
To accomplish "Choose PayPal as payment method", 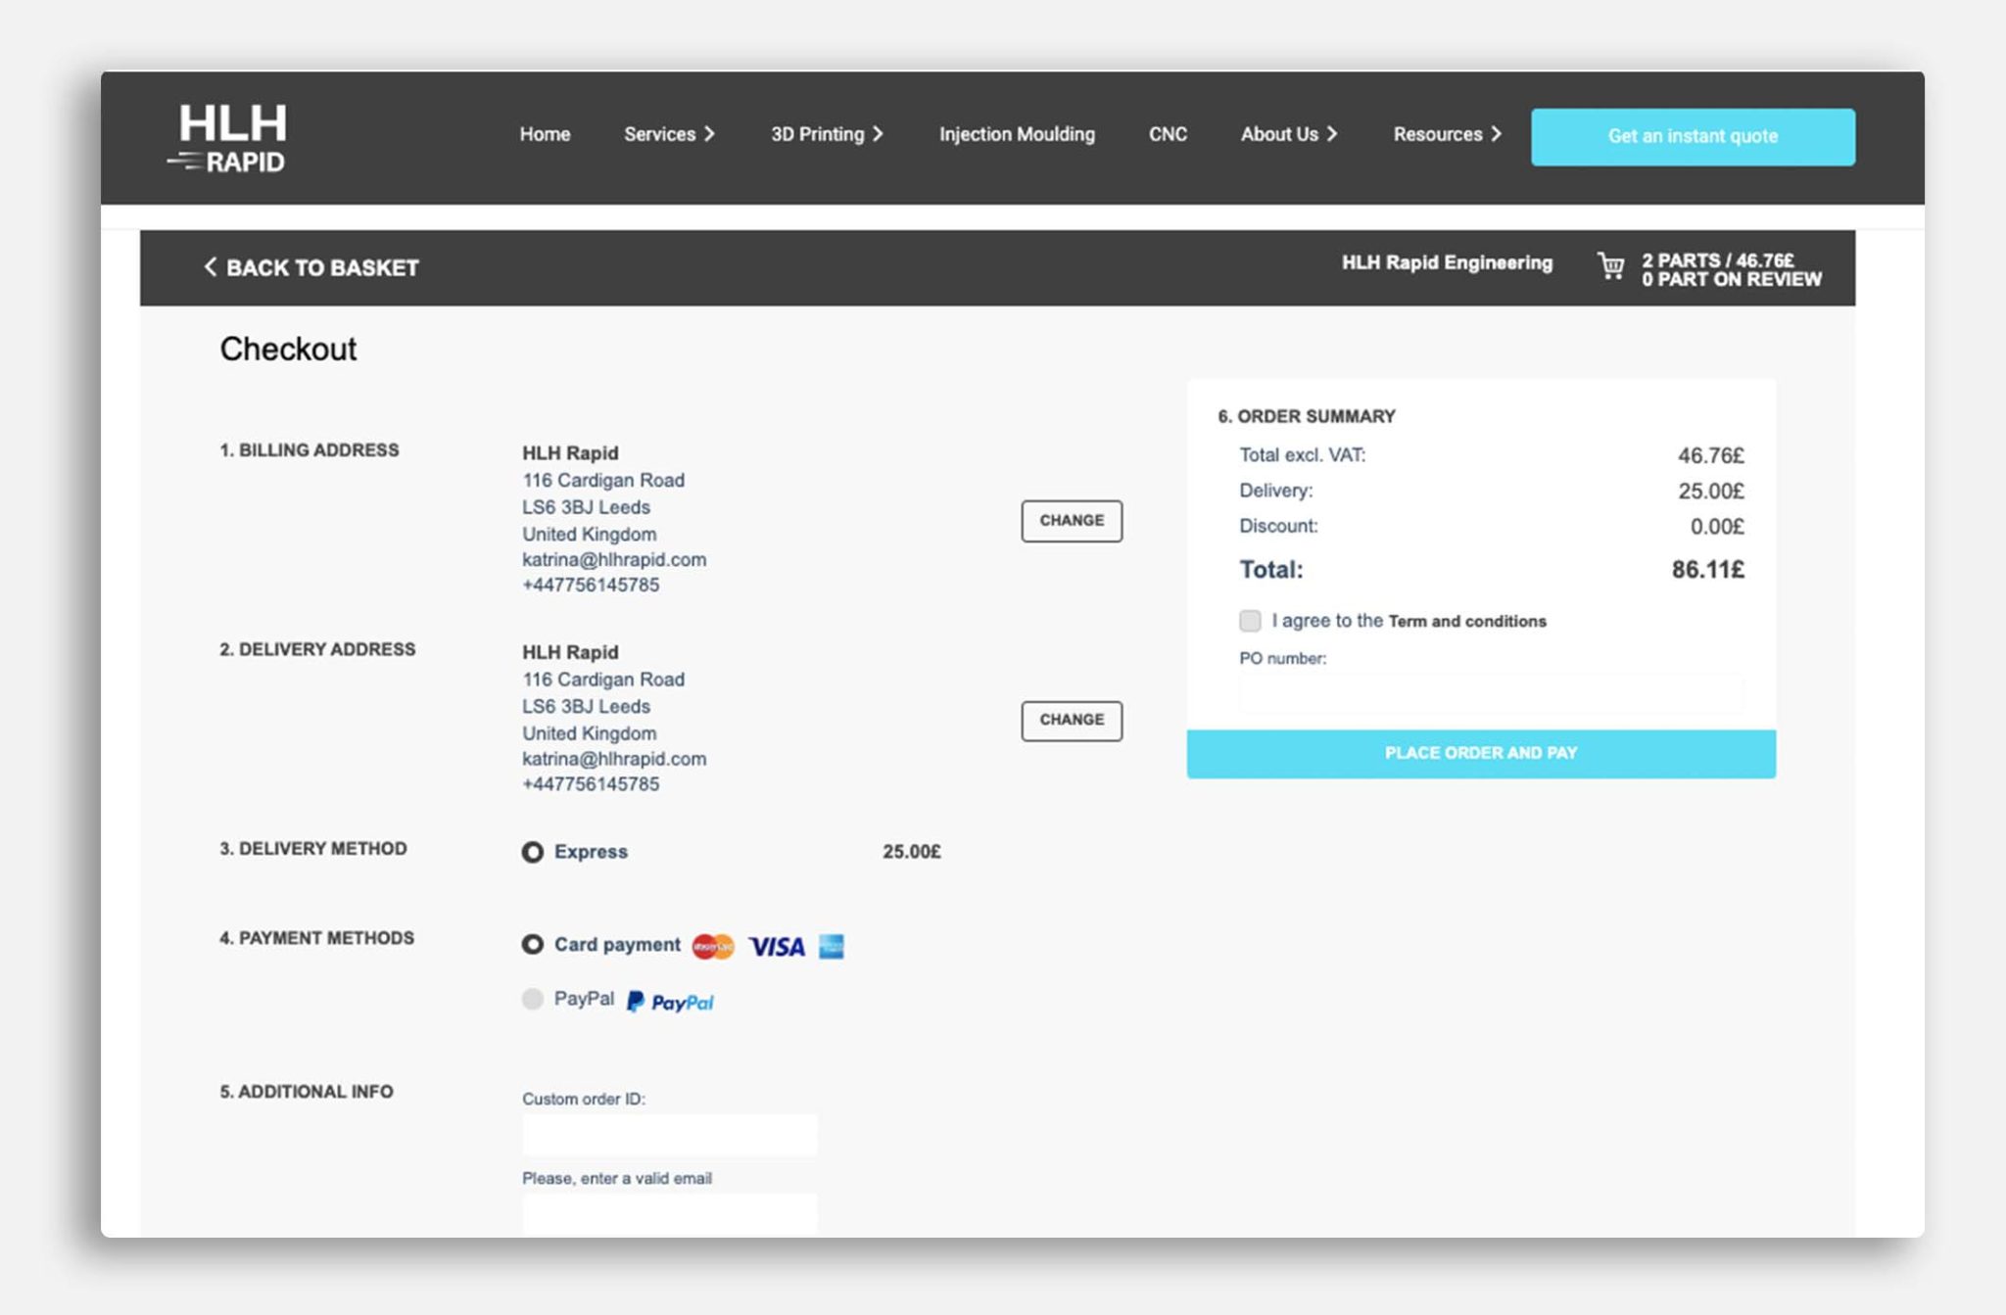I will [532, 999].
